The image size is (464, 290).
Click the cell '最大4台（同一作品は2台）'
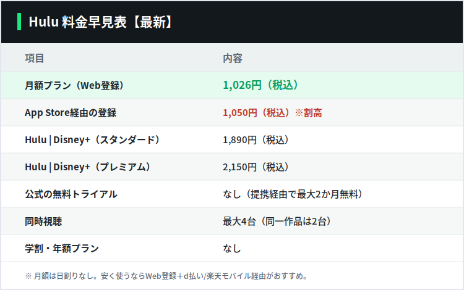(277, 222)
